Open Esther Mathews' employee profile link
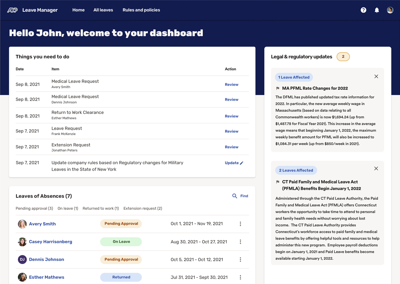Image resolution: width=400 pixels, height=284 pixels. pyautogui.click(x=46, y=277)
